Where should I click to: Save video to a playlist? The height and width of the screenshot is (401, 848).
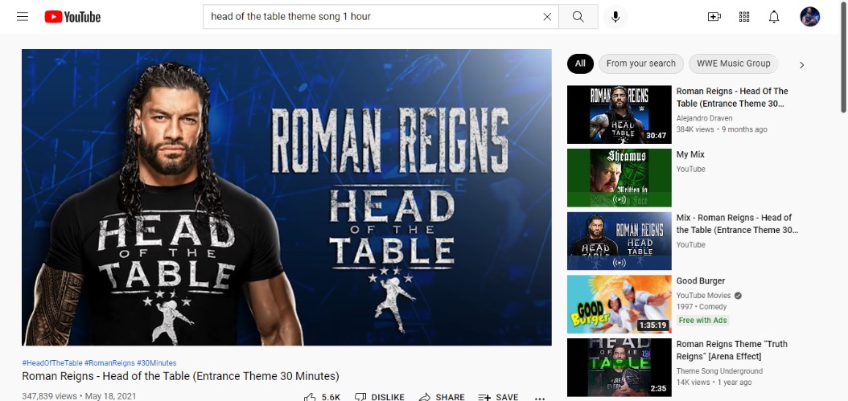coord(498,397)
